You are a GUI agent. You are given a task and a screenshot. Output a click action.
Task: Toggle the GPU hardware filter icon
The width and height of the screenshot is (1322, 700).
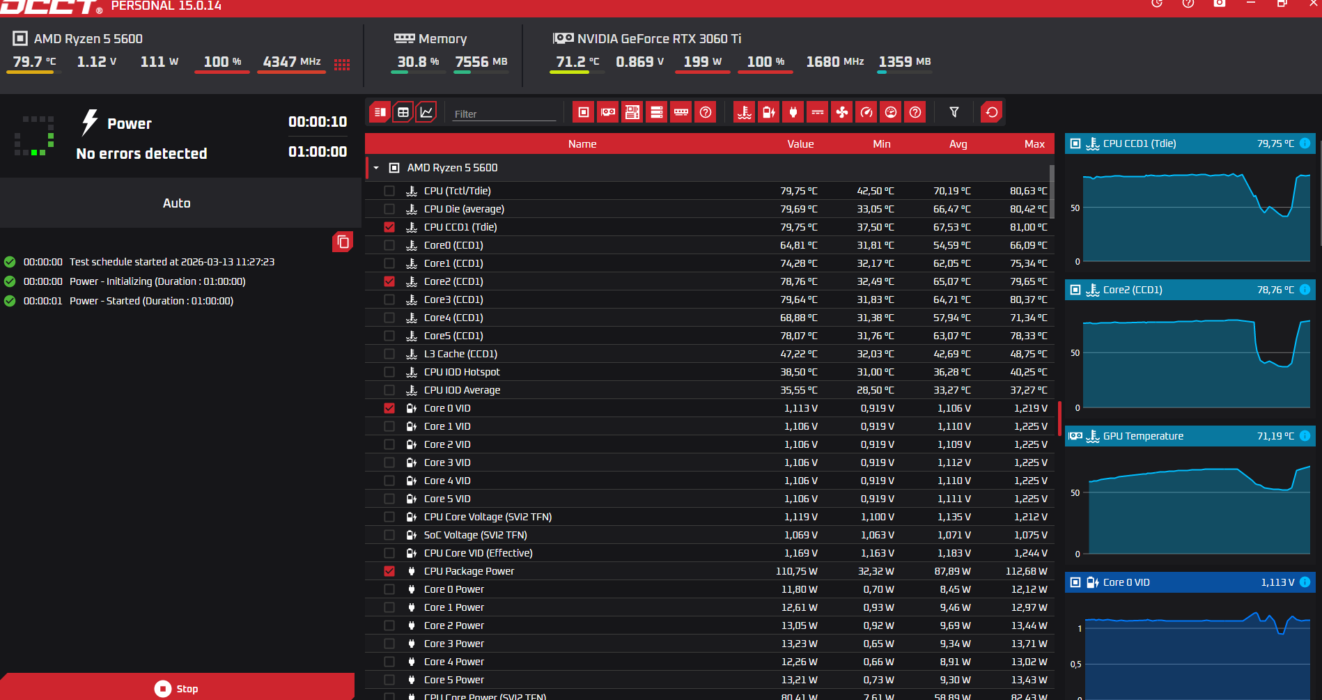pos(608,112)
